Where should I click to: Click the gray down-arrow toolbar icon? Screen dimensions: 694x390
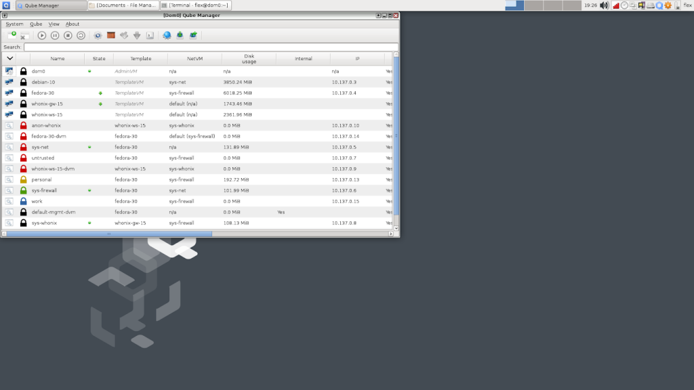point(137,35)
